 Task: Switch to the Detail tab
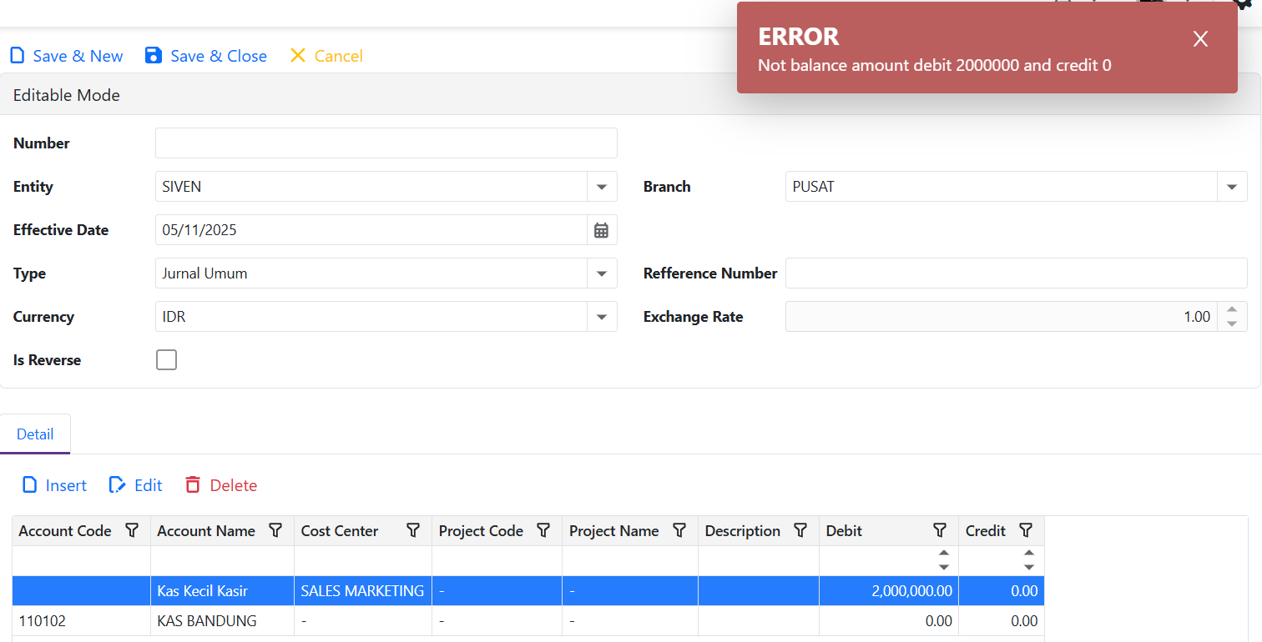coord(35,434)
